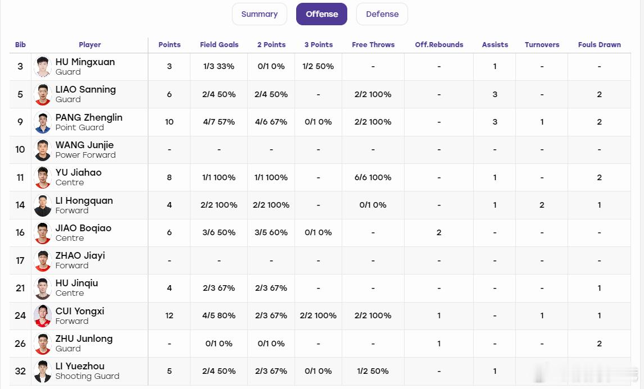This screenshot has height=389, width=644.
Task: Select the Offense tab
Action: 321,14
